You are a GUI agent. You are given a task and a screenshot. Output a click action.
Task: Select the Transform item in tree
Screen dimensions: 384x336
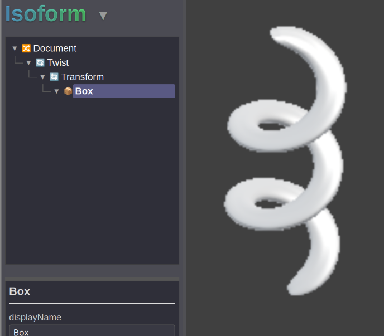(83, 77)
